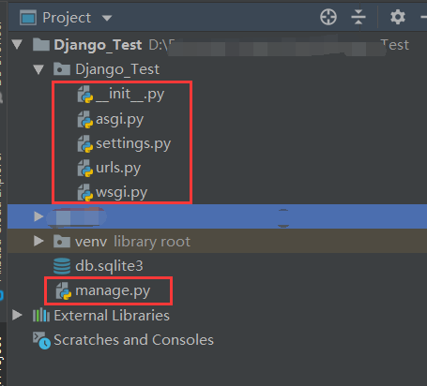427x386 pixels.
Task: Click the inner Django_Test package folder icon
Action: coord(62,68)
